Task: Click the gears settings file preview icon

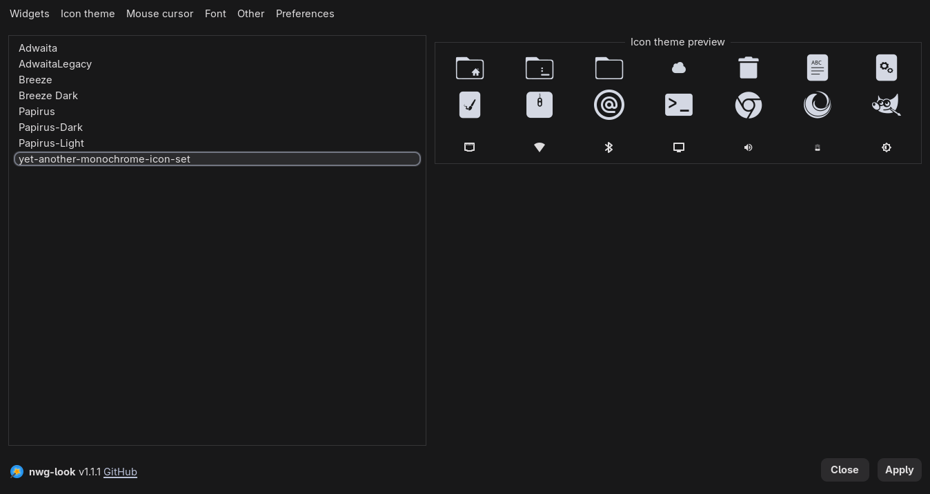Action: pos(887,68)
